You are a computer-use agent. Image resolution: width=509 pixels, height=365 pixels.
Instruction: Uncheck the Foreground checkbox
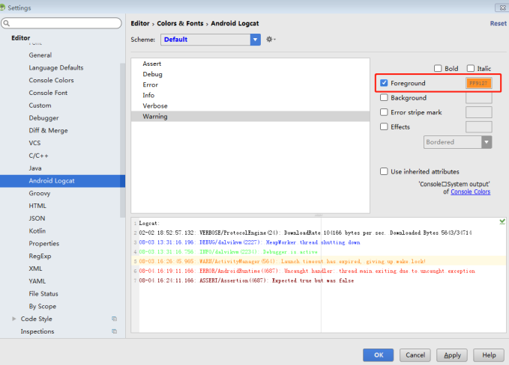[x=384, y=83]
